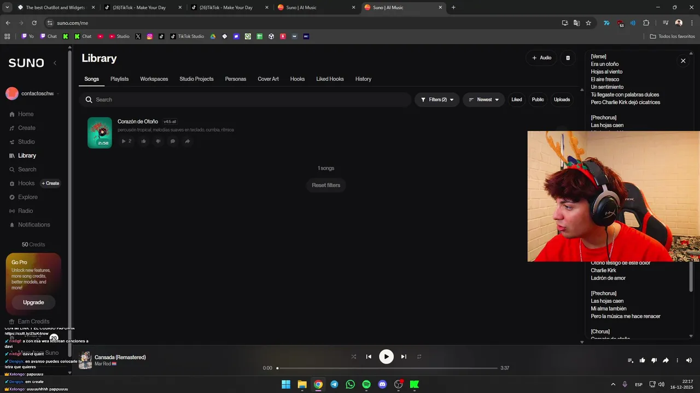Open Discord from the taskbar
Image resolution: width=700 pixels, height=393 pixels.
(382, 384)
